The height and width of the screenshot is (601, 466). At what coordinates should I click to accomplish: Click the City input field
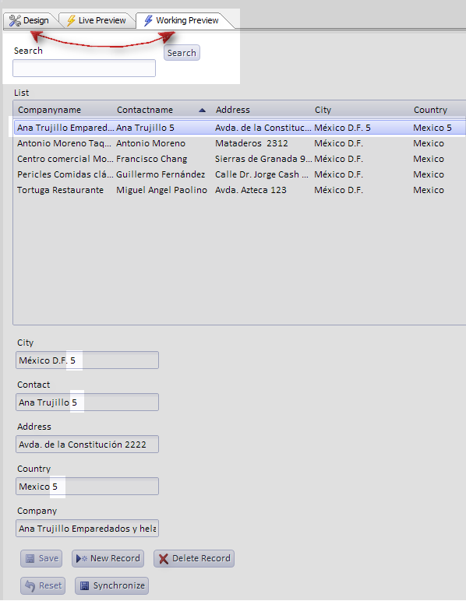[87, 360]
